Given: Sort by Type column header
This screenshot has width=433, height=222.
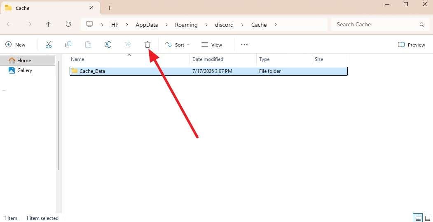Looking at the screenshot, I should [x=284, y=59].
